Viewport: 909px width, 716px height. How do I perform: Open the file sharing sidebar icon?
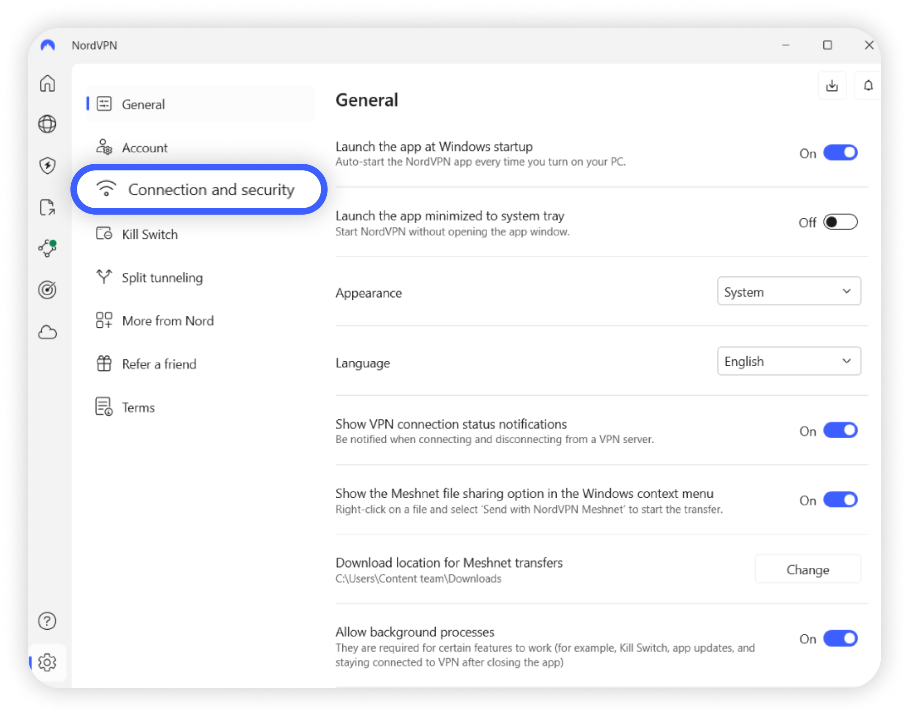(47, 207)
